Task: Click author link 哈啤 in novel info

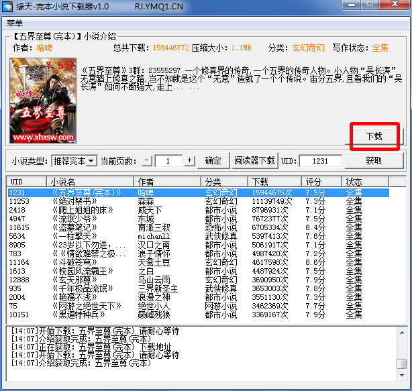Action: pos(44,48)
